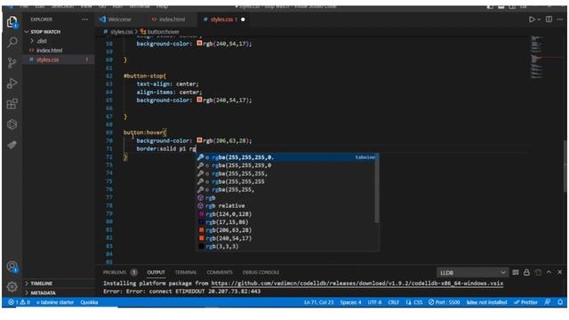Open the run dropdown arrow beside play

(539, 20)
